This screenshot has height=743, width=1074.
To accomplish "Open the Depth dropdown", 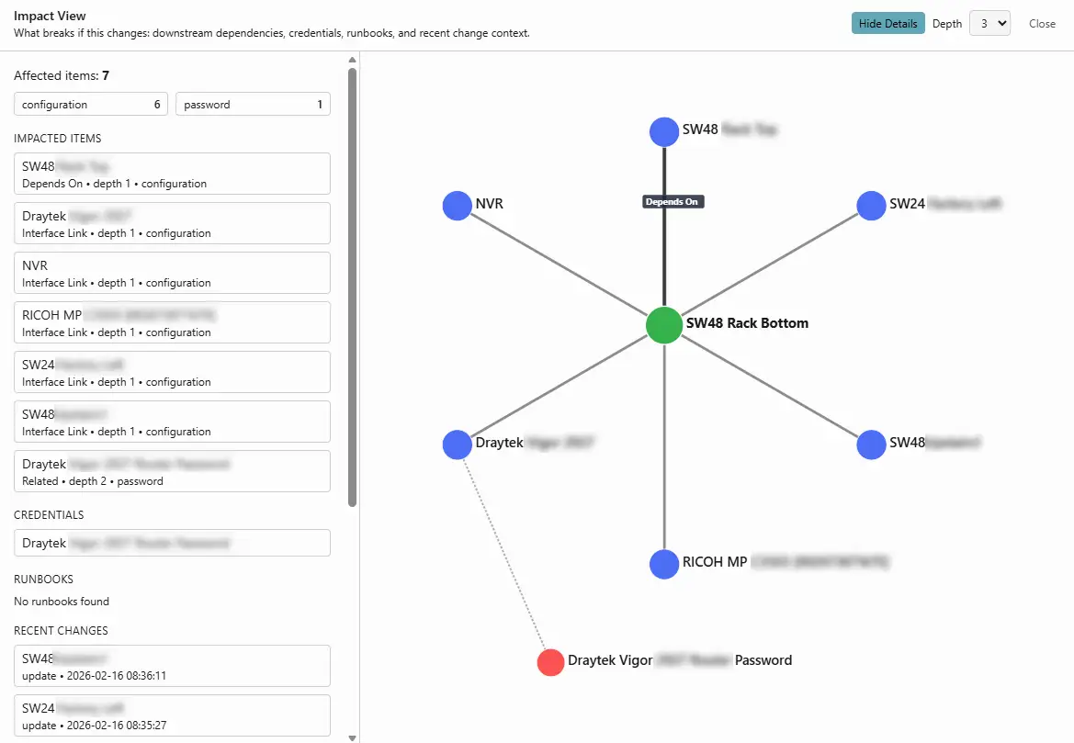I will coord(989,24).
